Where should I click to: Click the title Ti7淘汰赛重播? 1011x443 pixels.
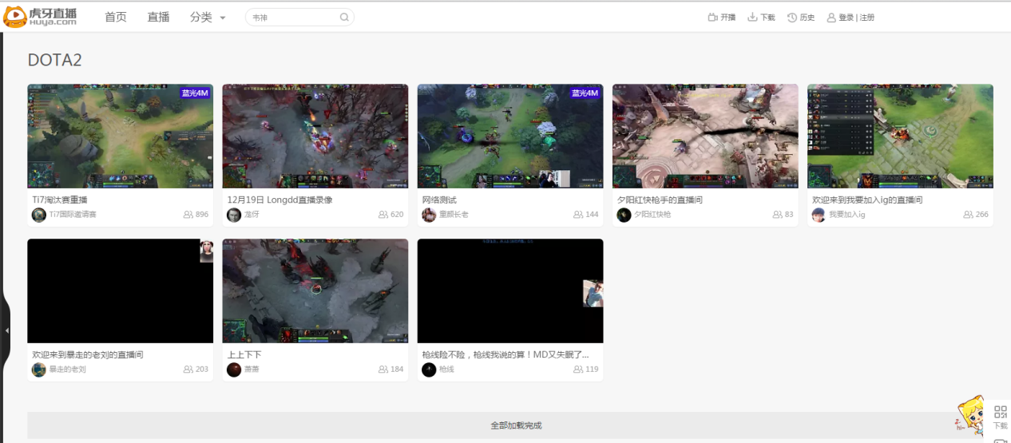(60, 200)
